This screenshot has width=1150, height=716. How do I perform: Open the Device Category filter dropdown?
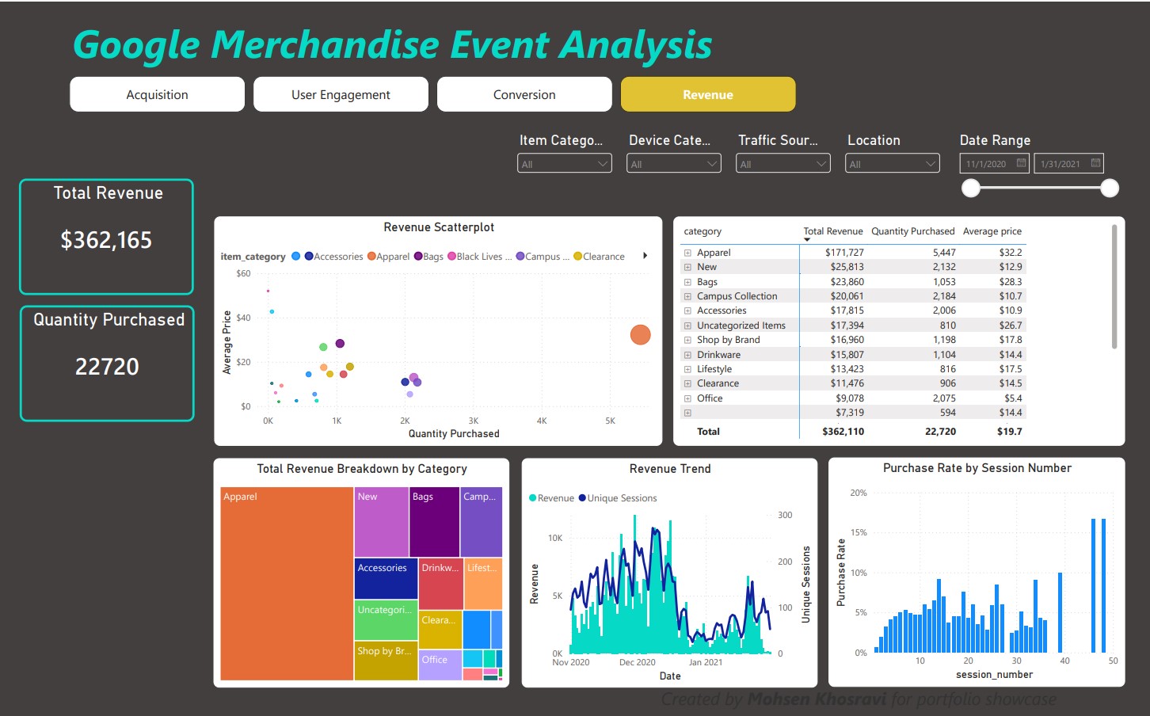[674, 164]
